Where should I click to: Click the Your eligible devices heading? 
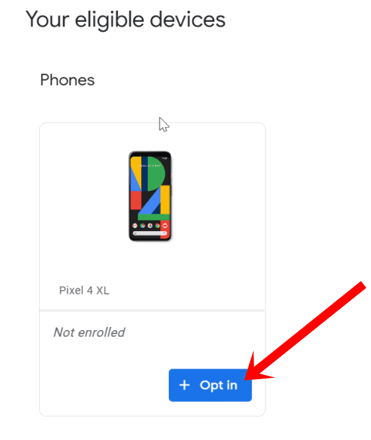pyautogui.click(x=125, y=20)
